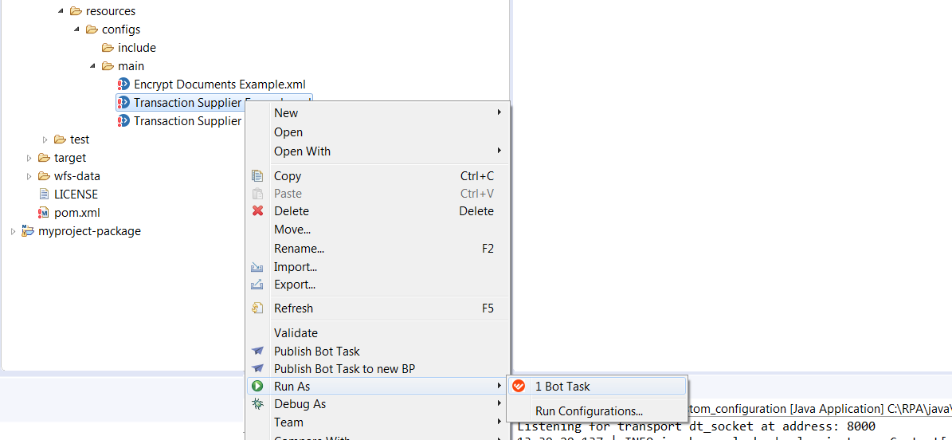This screenshot has height=440, width=952.
Task: Click the red Delete cross icon
Action: click(x=257, y=211)
